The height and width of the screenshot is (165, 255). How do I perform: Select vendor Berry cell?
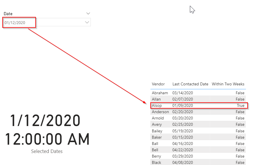point(156,156)
